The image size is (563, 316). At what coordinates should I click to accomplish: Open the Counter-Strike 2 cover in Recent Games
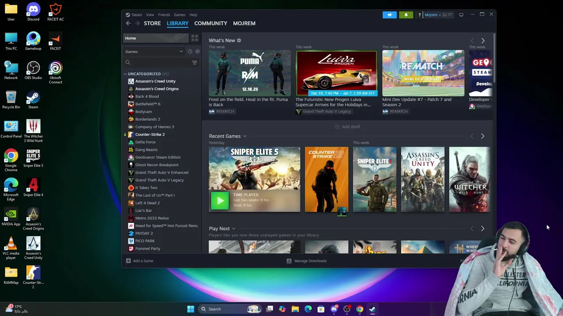326,180
